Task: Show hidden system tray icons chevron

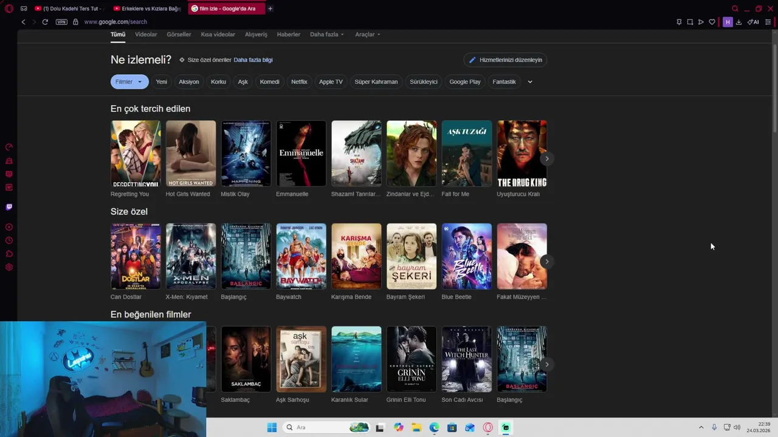Action: [701, 427]
